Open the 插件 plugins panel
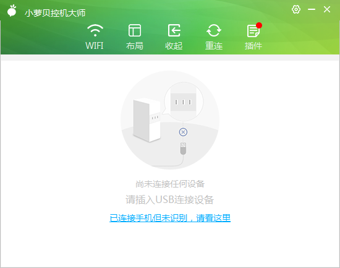The height and width of the screenshot is (268, 340). (x=253, y=37)
